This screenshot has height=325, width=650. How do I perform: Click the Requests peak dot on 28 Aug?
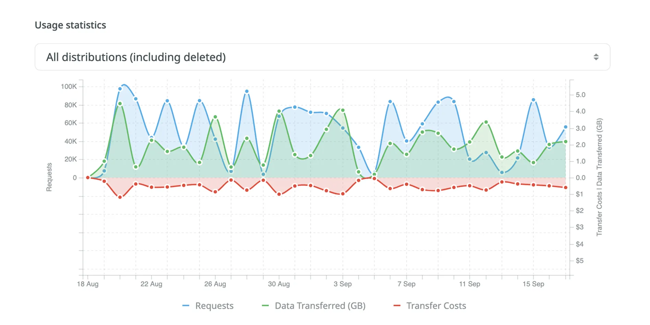246,91
